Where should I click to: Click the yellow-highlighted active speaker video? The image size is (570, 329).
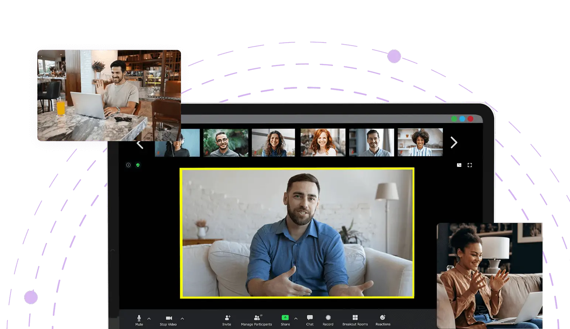297,233
